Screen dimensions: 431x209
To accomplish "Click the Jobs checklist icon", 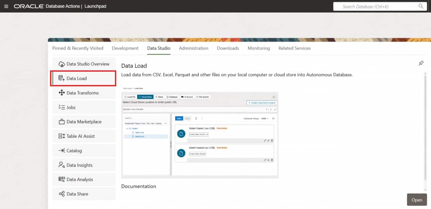I will tap(61, 107).
